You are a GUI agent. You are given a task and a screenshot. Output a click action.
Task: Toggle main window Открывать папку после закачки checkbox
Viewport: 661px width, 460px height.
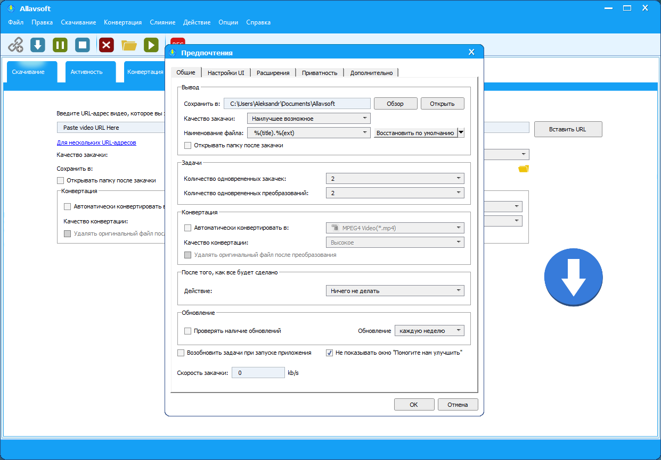pyautogui.click(x=60, y=180)
